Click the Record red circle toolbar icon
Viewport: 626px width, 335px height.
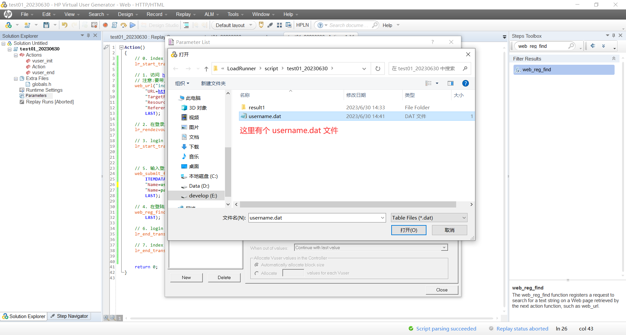point(105,25)
